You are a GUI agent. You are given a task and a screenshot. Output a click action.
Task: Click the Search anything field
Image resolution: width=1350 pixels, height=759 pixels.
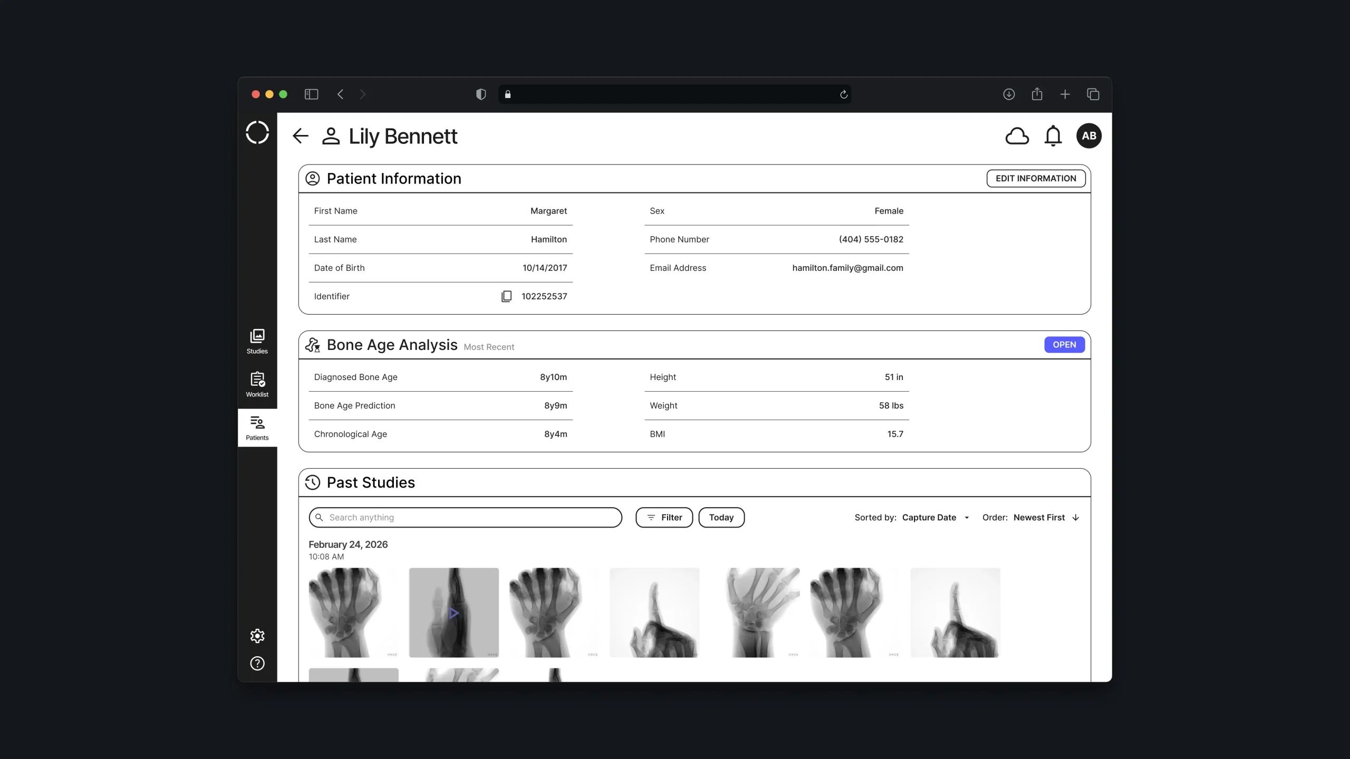pos(466,518)
